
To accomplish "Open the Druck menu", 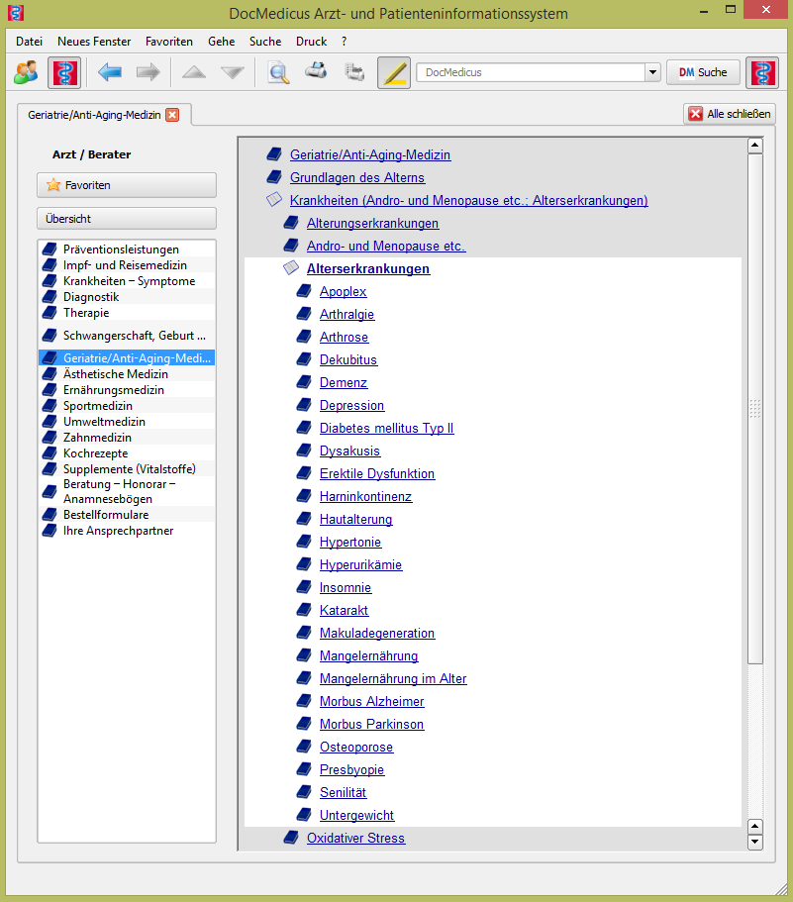I will pyautogui.click(x=312, y=42).
